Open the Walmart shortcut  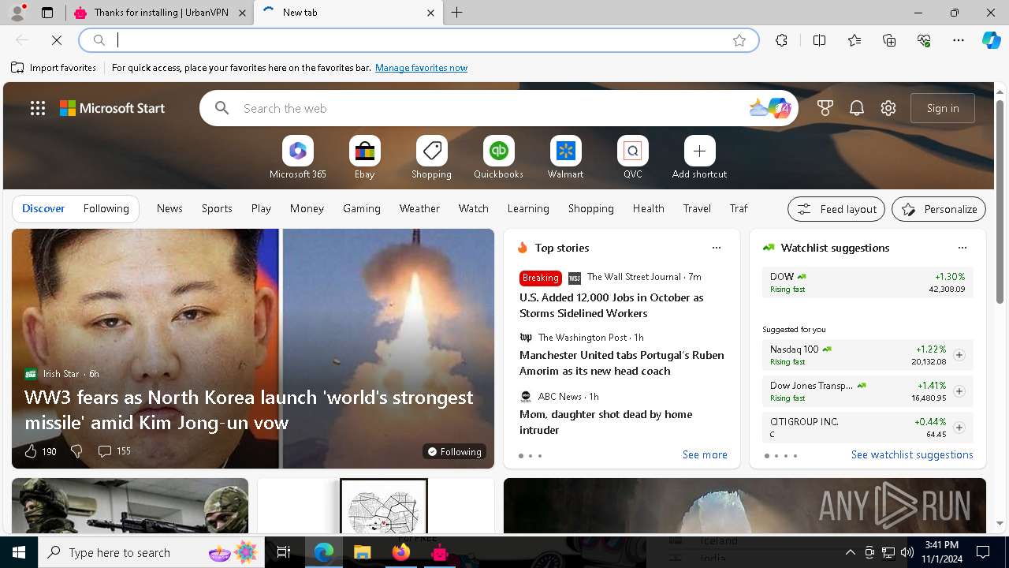(565, 157)
